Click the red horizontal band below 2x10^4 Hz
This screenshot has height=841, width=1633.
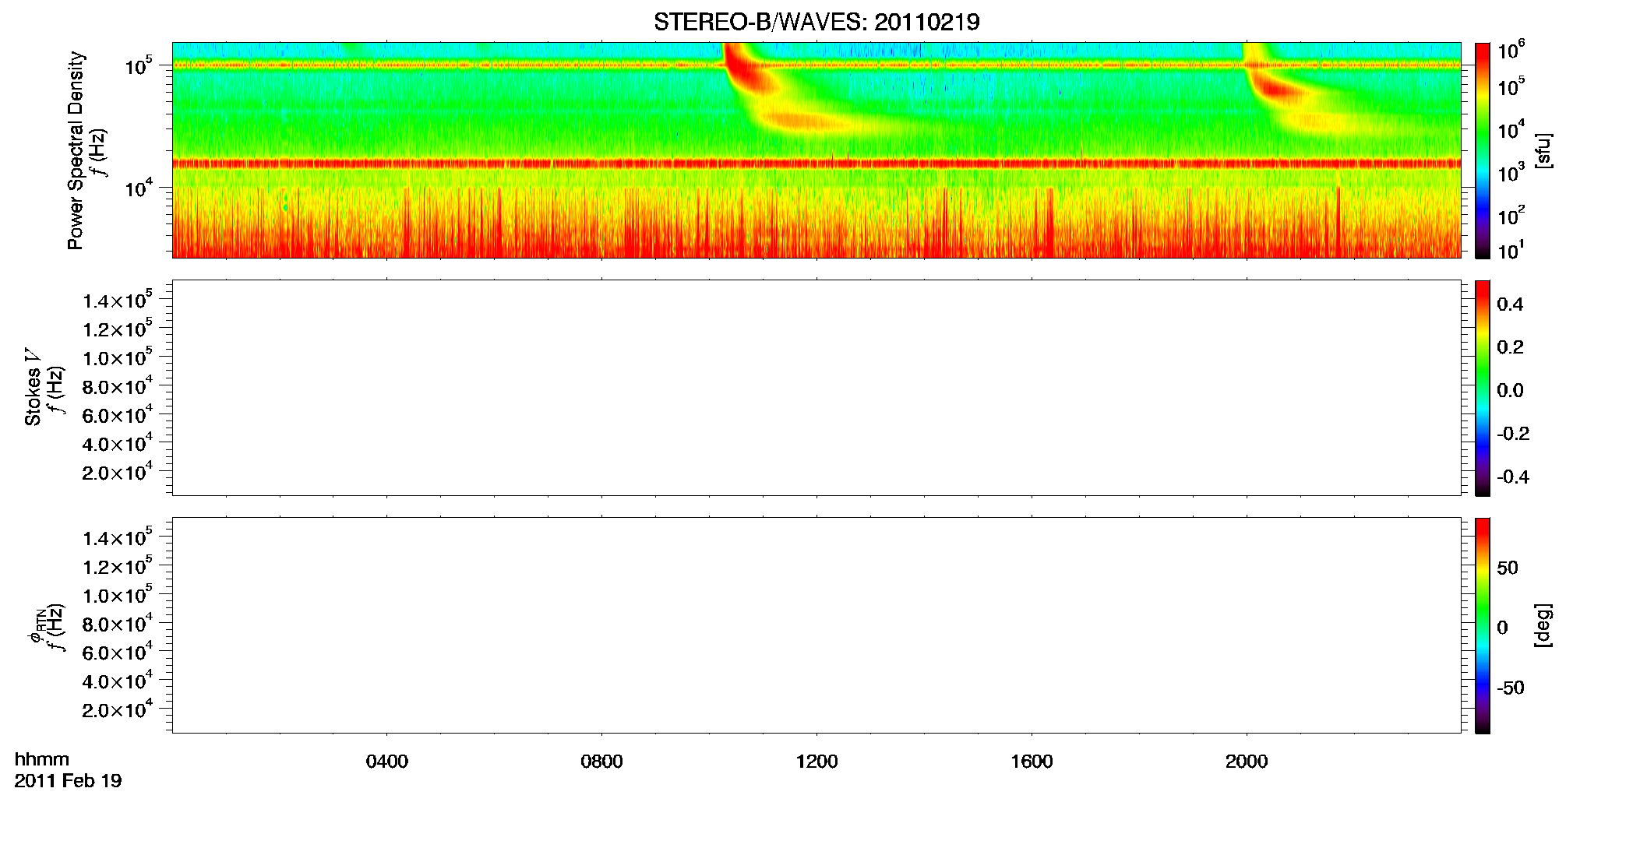[x=816, y=164]
